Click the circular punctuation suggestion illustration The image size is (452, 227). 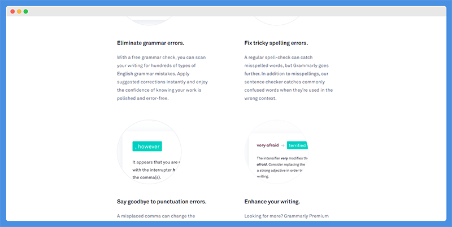(x=149, y=152)
